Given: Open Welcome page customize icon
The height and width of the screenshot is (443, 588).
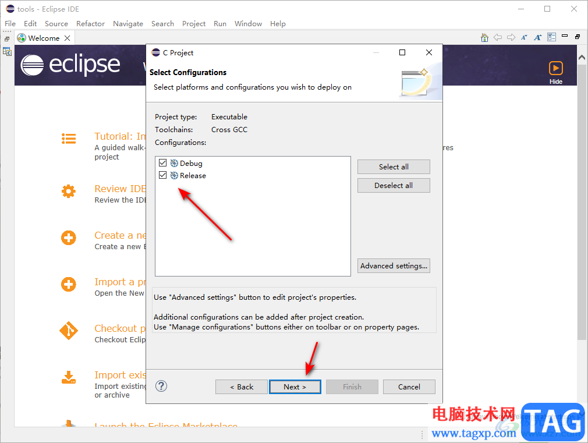Looking at the screenshot, I should pyautogui.click(x=551, y=37).
